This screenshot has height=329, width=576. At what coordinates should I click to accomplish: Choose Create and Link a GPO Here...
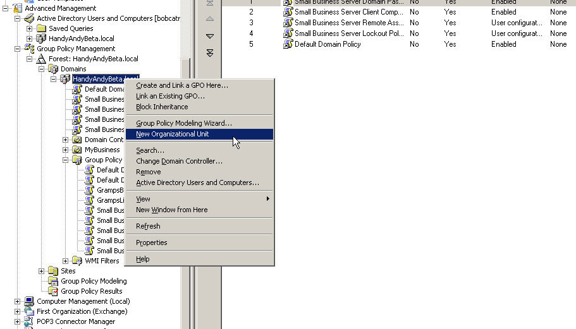point(199,85)
